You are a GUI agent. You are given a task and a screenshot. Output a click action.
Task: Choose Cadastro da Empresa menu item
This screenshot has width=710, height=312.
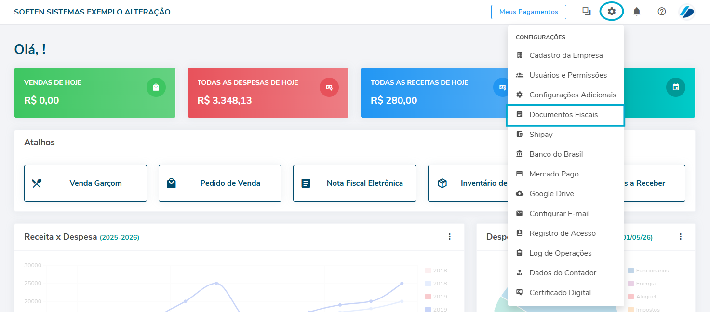[x=565, y=55]
